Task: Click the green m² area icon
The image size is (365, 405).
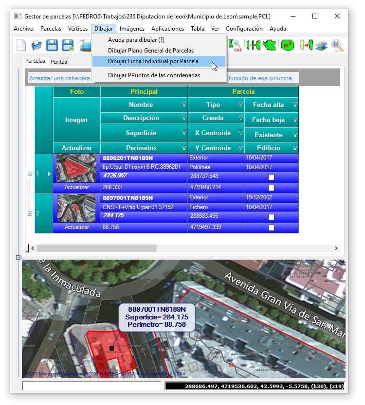Action: click(288, 46)
